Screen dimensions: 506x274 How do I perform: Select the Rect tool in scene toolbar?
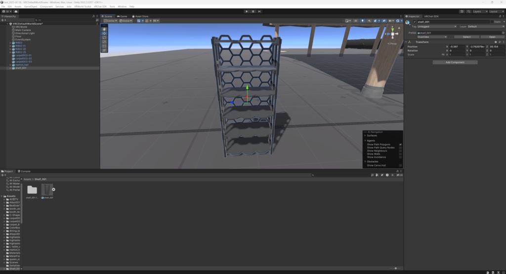click(x=104, y=46)
